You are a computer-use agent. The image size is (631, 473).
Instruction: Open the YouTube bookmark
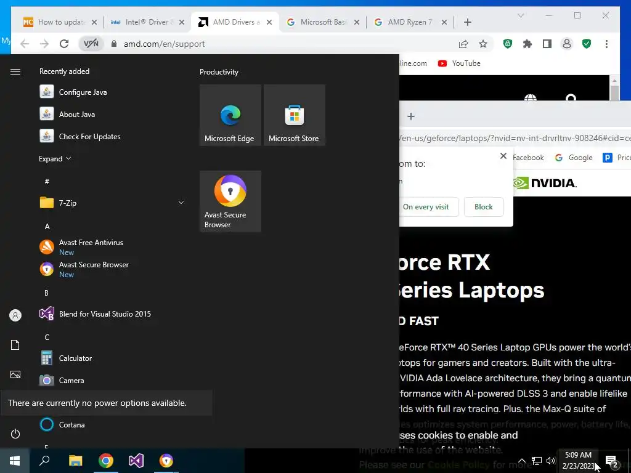click(459, 63)
